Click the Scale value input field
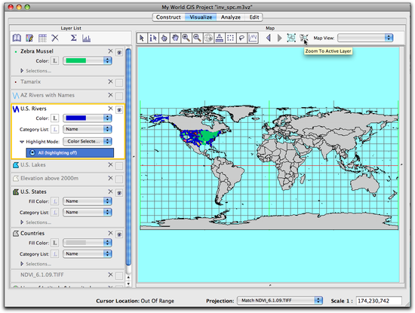The height and width of the screenshot is (313, 415). pyautogui.click(x=379, y=301)
